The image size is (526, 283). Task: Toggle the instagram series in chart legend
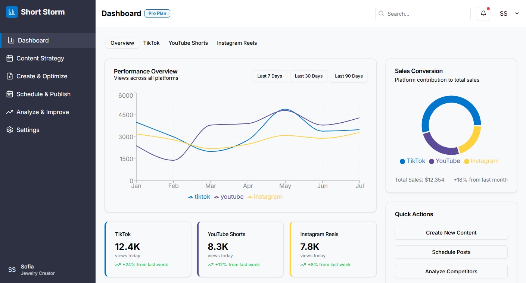(x=265, y=197)
